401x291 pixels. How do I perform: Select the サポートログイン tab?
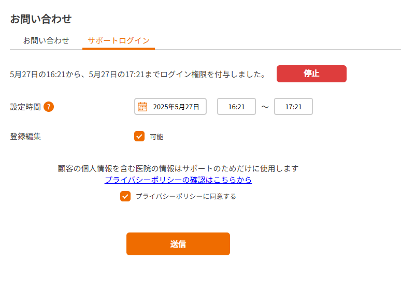tap(119, 40)
